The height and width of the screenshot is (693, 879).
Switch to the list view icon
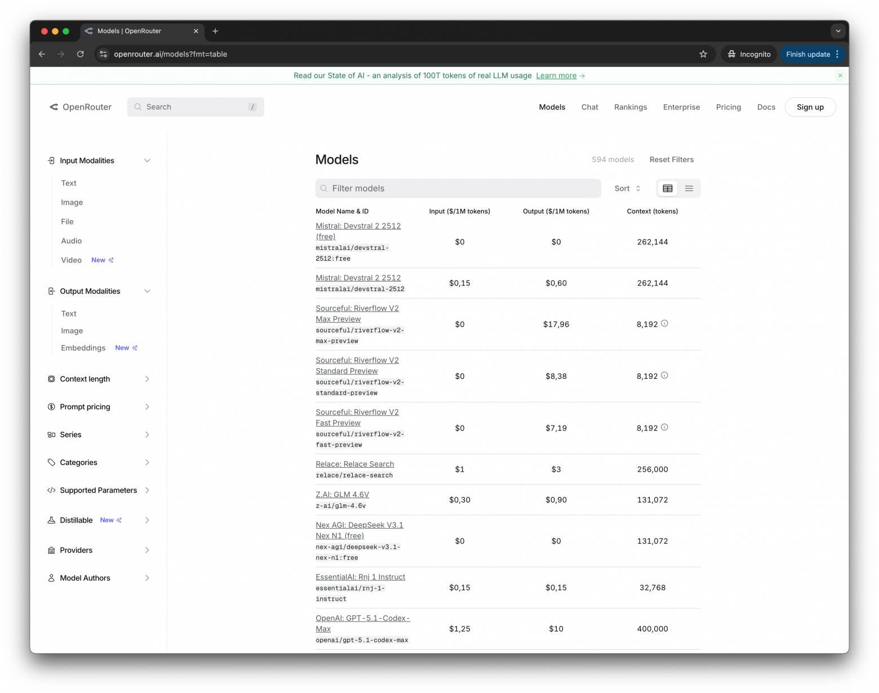[689, 188]
